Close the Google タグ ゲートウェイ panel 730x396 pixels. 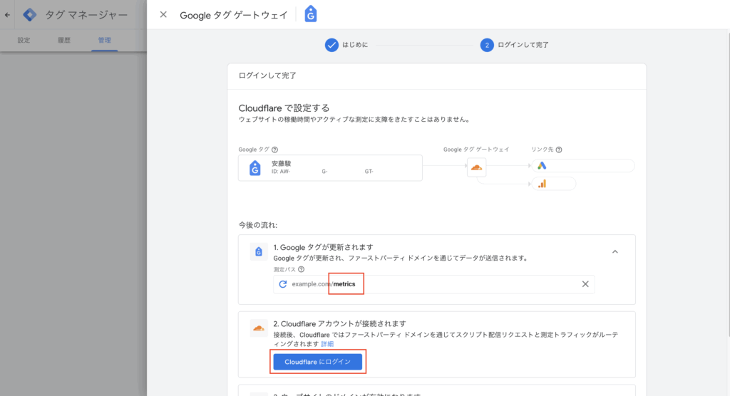tap(163, 15)
